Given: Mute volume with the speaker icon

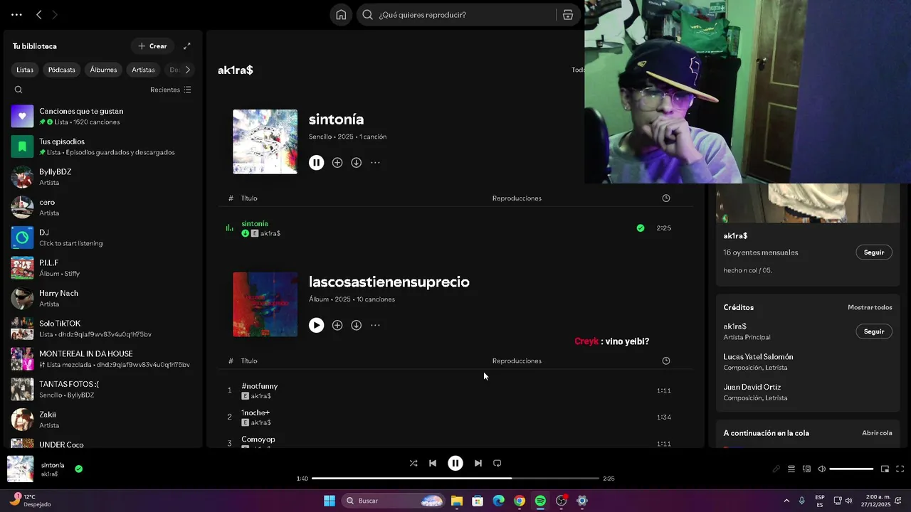Looking at the screenshot, I should click(x=821, y=469).
